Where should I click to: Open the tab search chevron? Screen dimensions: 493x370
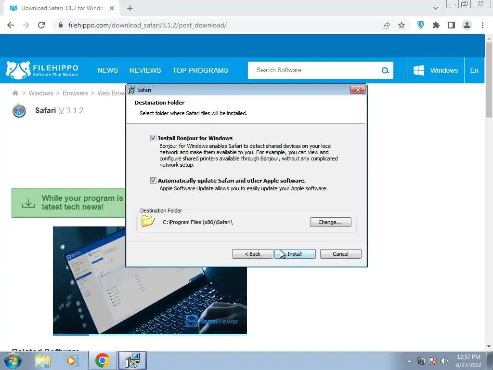click(x=435, y=8)
